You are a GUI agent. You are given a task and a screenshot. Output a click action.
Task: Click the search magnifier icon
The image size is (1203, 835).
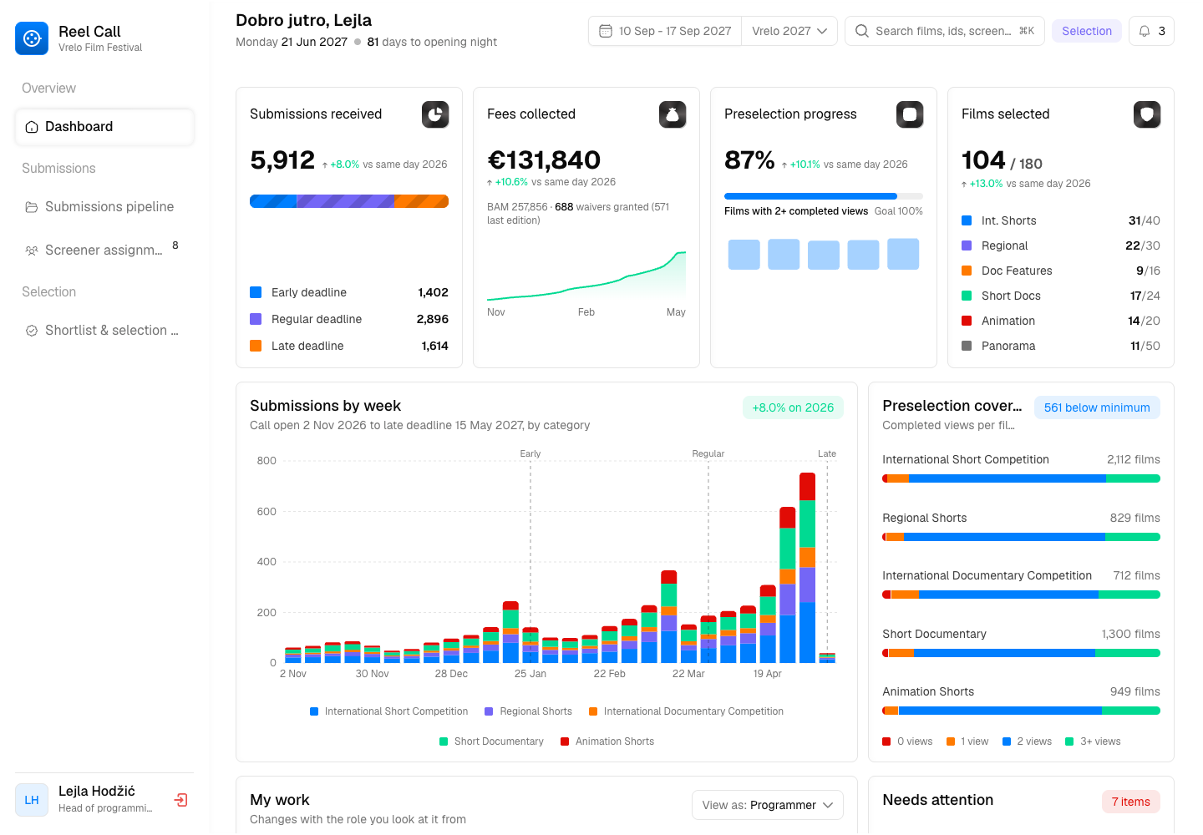click(x=862, y=31)
